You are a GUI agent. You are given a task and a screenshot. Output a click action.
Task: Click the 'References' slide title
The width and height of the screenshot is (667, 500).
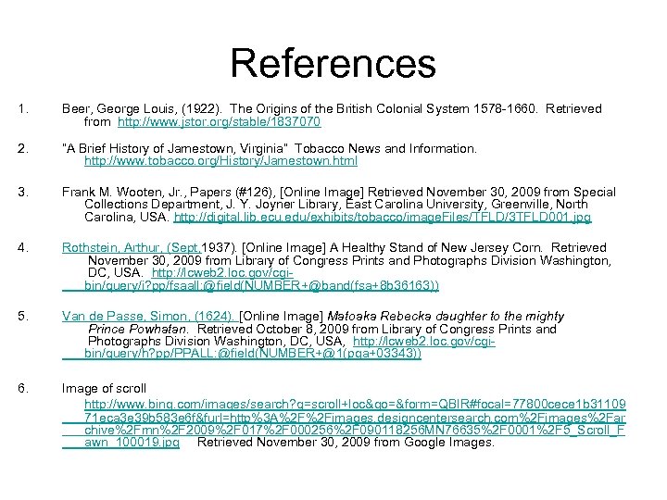click(x=333, y=63)
